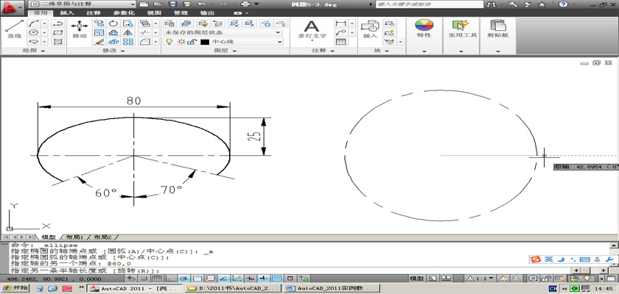This screenshot has height=294, width=619.
Task: Select the Table tool in Annotation panel
Action: 340,41
